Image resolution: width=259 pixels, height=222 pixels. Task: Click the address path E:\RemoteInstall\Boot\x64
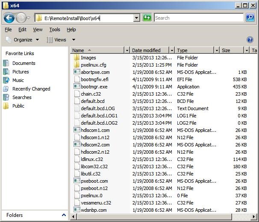click(72, 18)
